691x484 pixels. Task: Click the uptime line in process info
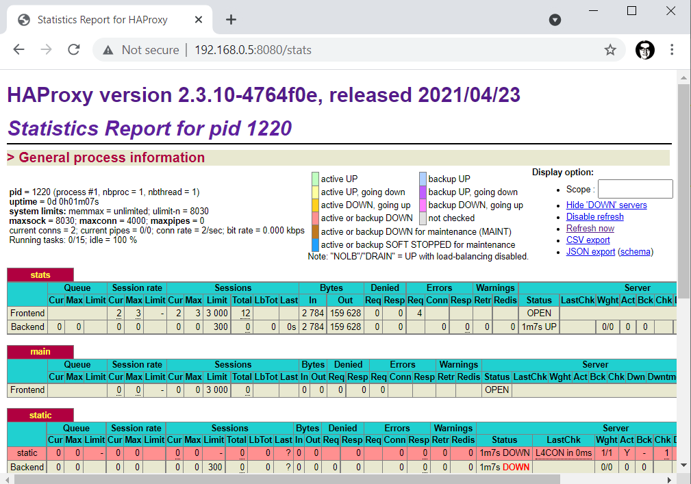(x=54, y=202)
